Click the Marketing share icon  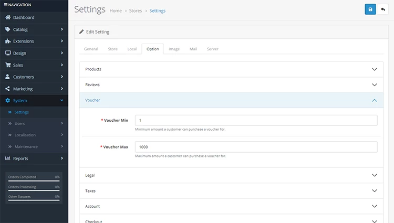(8, 89)
